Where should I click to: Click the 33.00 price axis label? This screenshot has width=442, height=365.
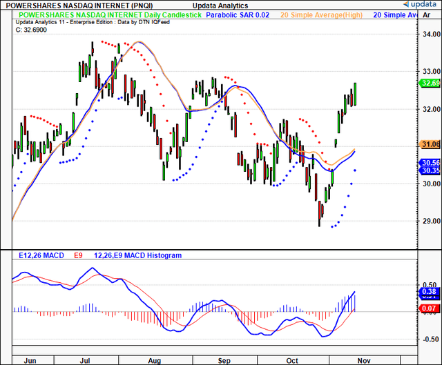[x=431, y=71]
